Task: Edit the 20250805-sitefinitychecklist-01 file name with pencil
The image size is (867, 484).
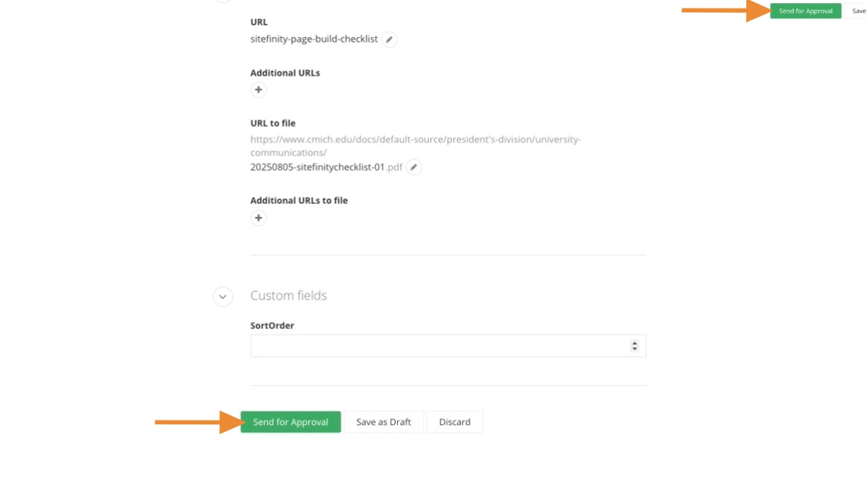Action: [x=414, y=167]
